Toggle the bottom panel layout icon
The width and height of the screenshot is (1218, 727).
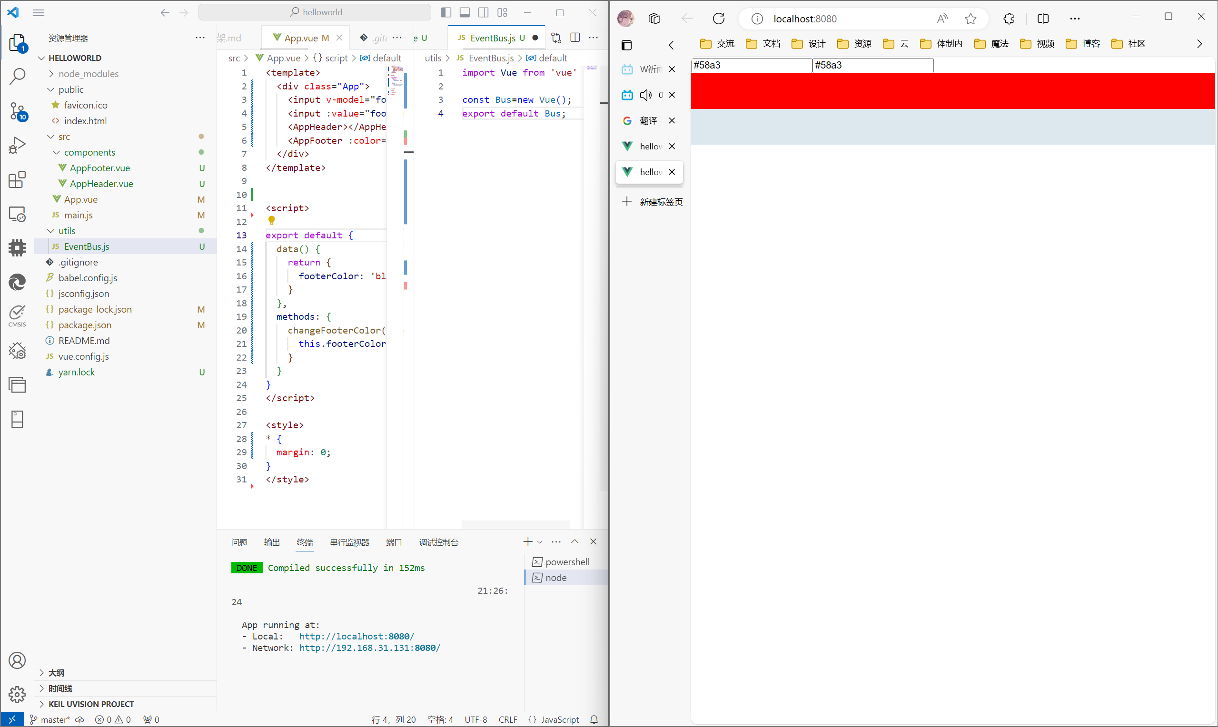[x=465, y=12]
